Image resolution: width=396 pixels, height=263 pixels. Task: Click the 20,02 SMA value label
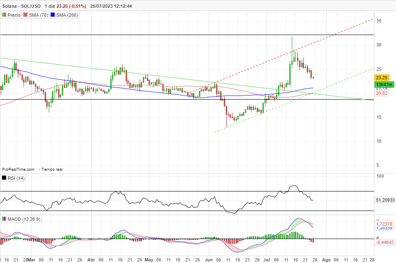382,93
